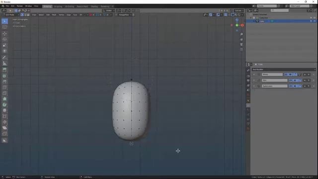Enable edge select mode

[x=25, y=15]
